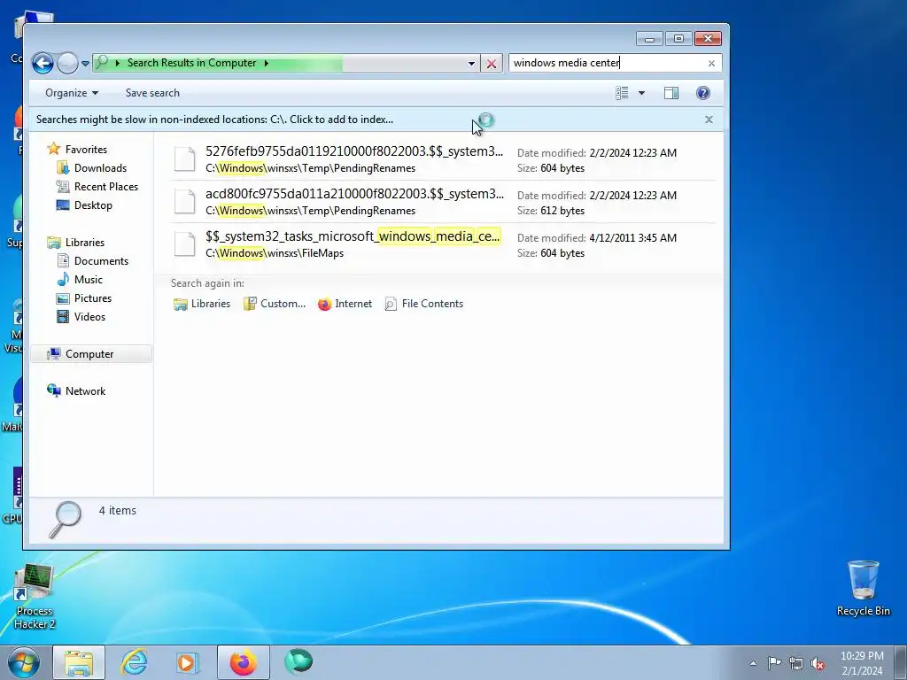The image size is (907, 680).
Task: Expand the address bar history dropdown
Action: [471, 64]
